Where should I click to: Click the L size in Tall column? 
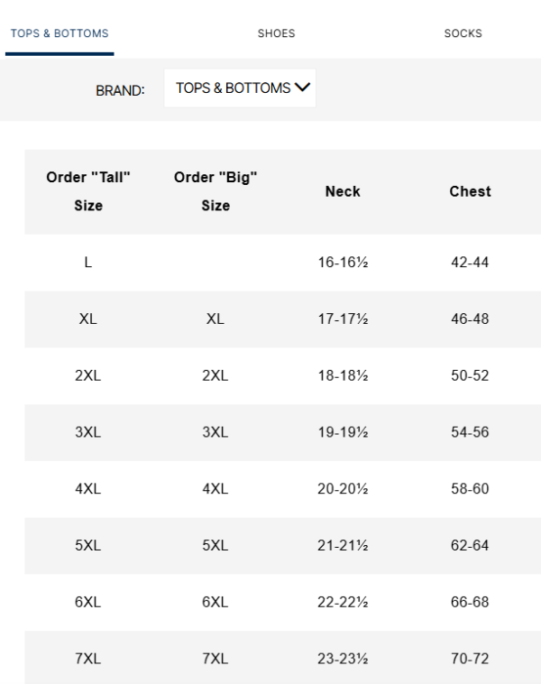click(88, 263)
